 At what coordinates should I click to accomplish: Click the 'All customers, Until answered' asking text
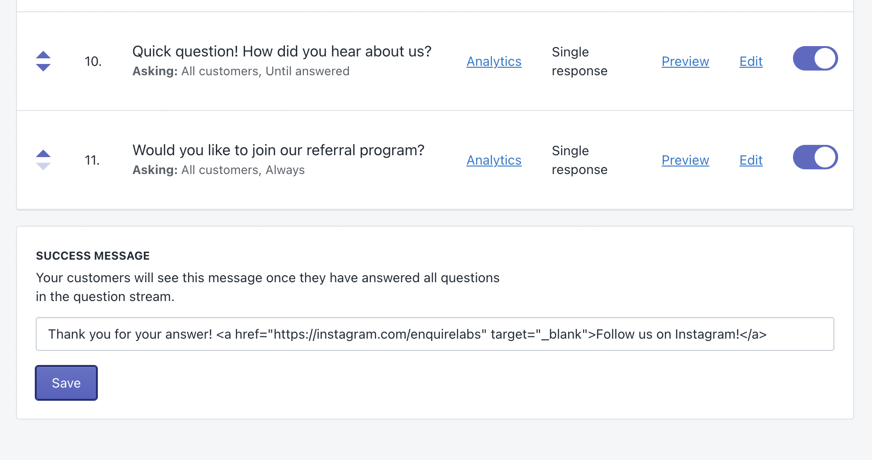pyautogui.click(x=265, y=71)
